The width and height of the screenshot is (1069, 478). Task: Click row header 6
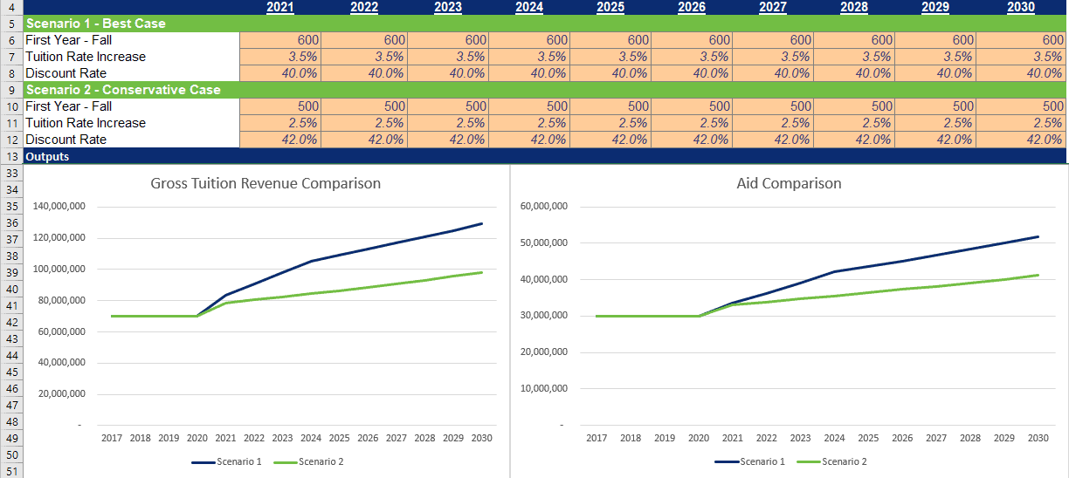(x=12, y=40)
